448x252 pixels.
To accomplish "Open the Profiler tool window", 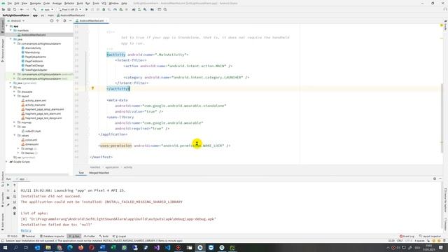I will point(90,237).
